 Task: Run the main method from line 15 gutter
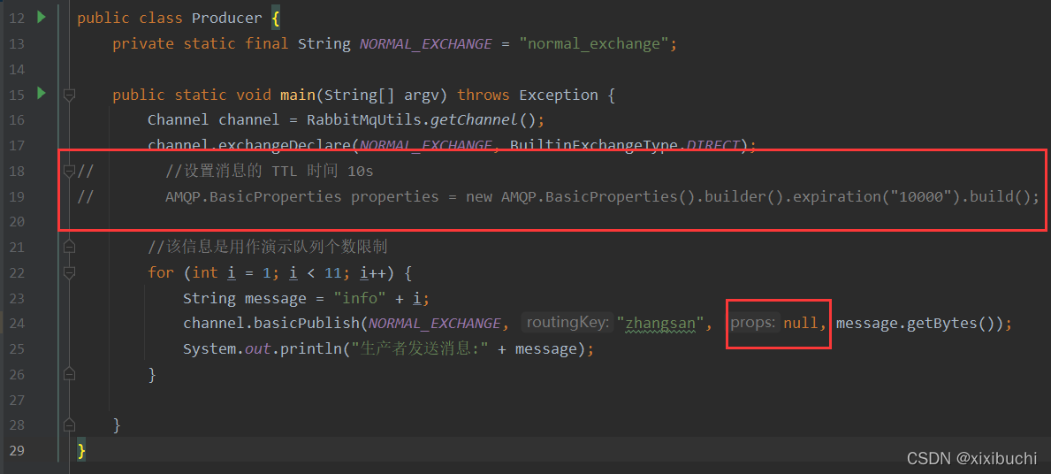[x=42, y=94]
